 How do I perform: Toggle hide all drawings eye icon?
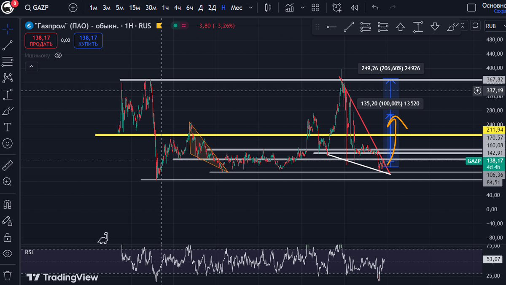[x=7, y=253]
